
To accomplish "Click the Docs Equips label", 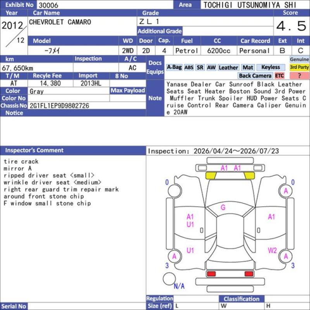I will coord(155,67).
